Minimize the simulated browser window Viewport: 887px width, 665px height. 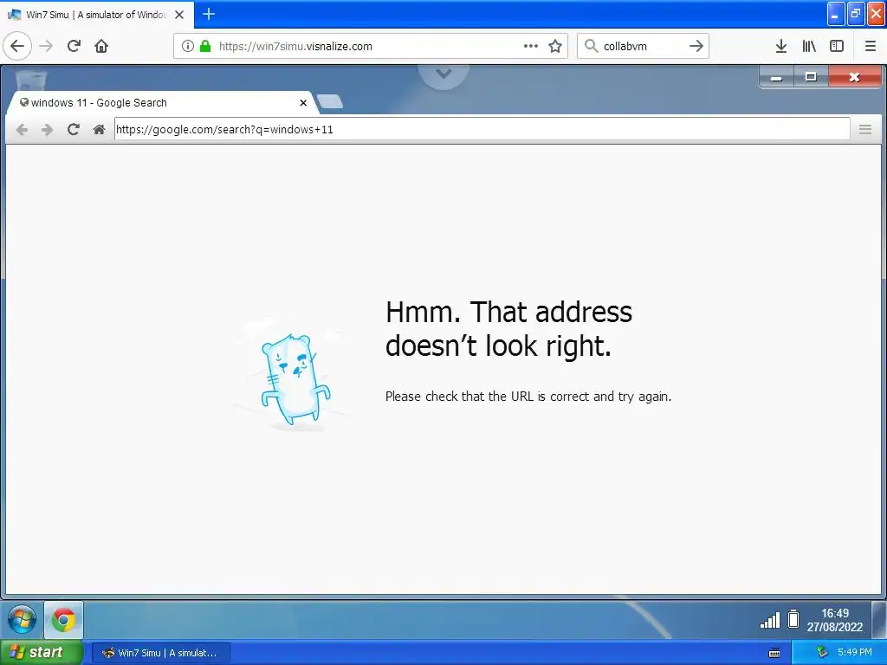coord(776,77)
